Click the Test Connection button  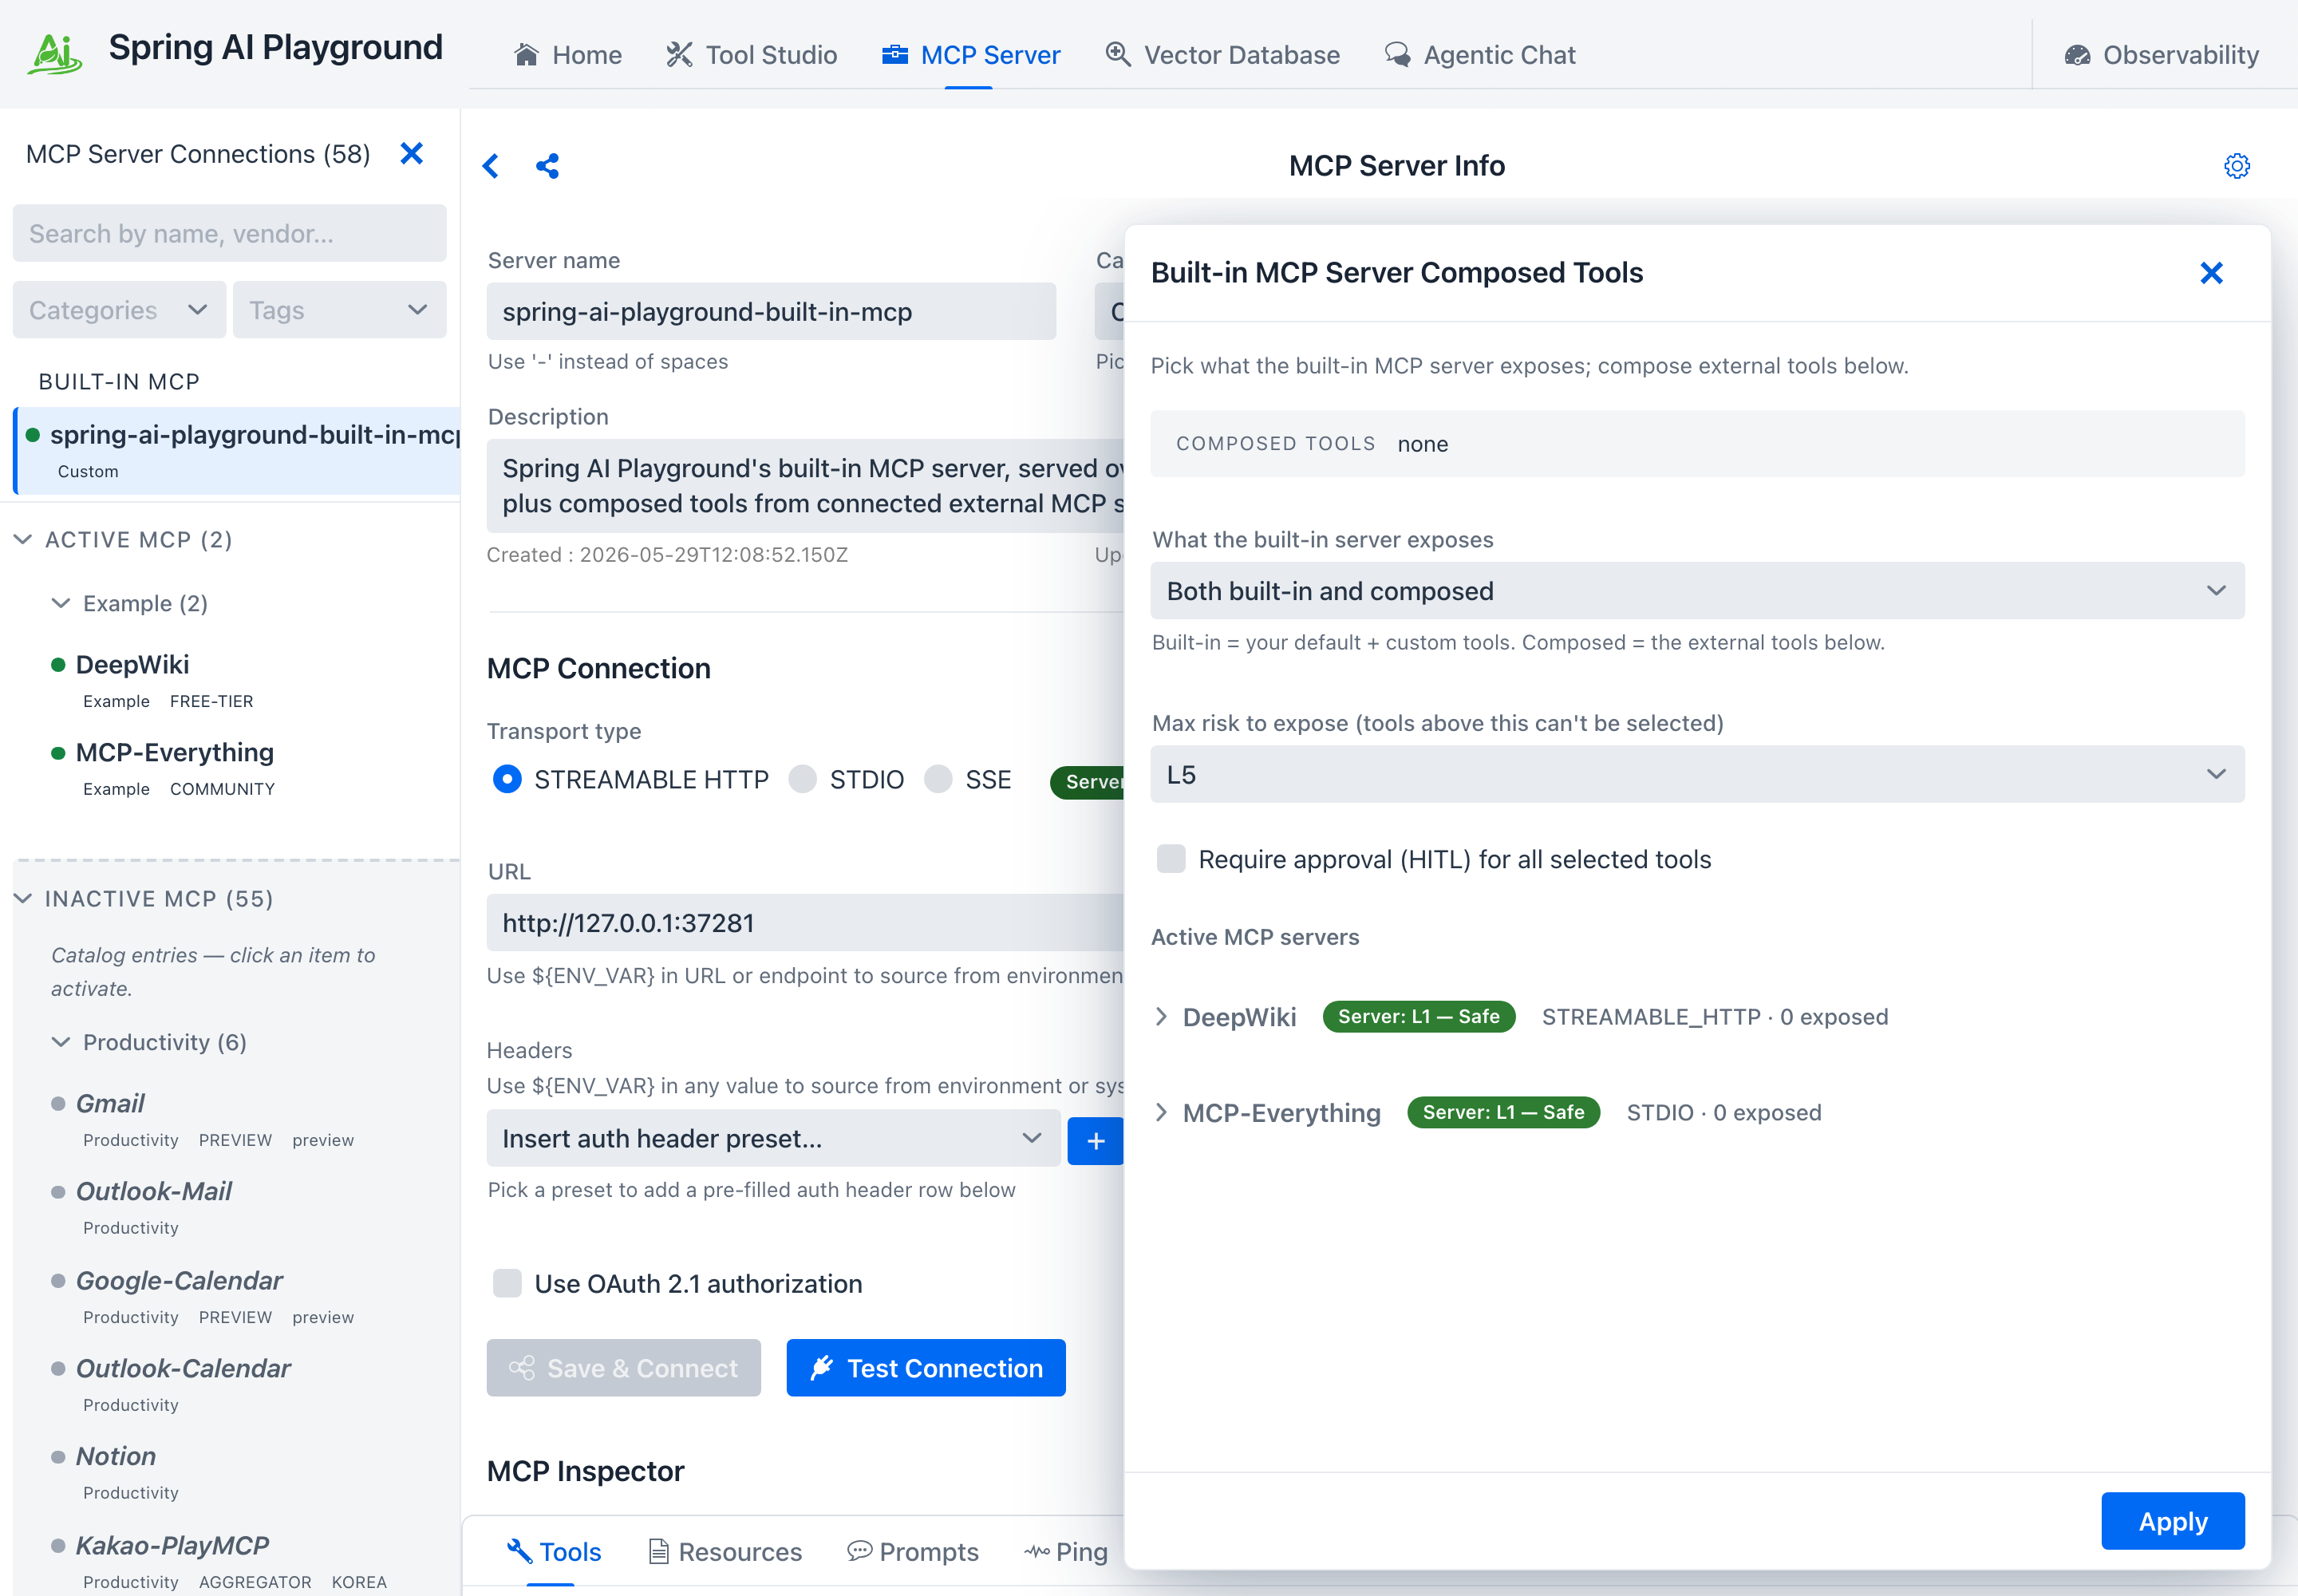pos(926,1367)
